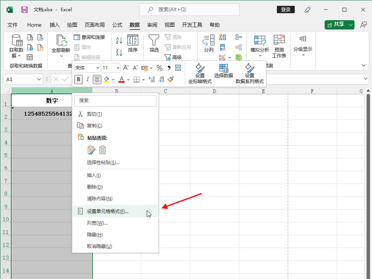Viewport: 372px width, 279px height.
Task: Click Increase Decimal in mini toolbar
Action: pos(151,80)
